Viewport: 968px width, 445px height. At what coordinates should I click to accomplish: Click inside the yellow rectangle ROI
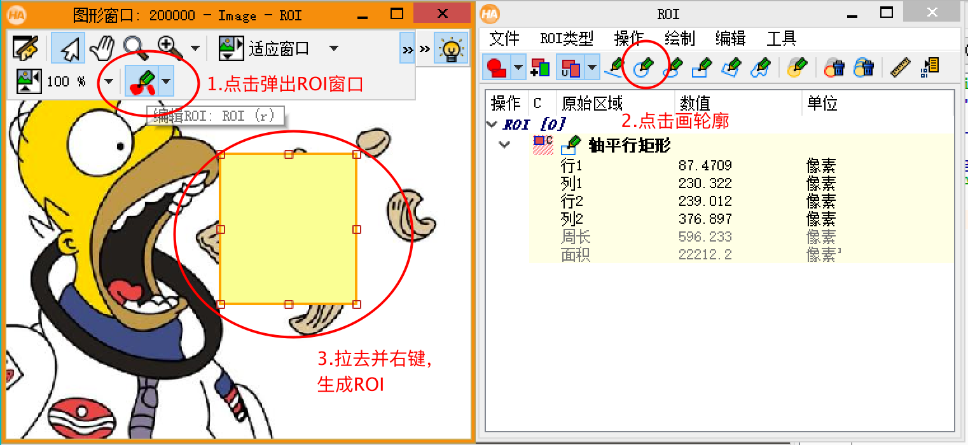click(x=287, y=229)
